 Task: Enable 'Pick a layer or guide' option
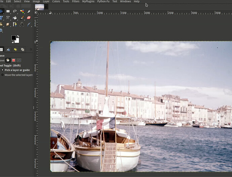(3, 70)
